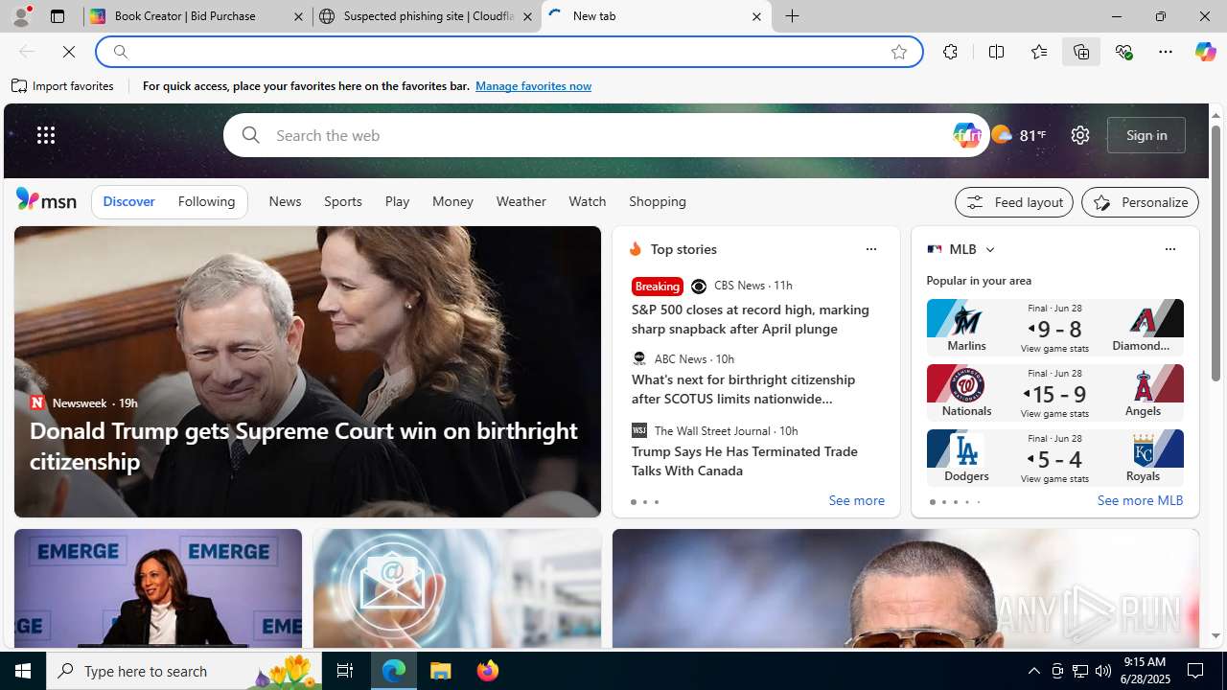This screenshot has width=1227, height=690.
Task: Select the Following feed tab
Action: (206, 201)
